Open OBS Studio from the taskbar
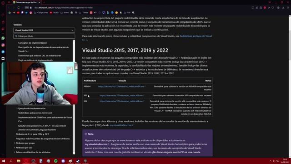Screen dimensions: 291x164 pyautogui.click(x=33, y=161)
